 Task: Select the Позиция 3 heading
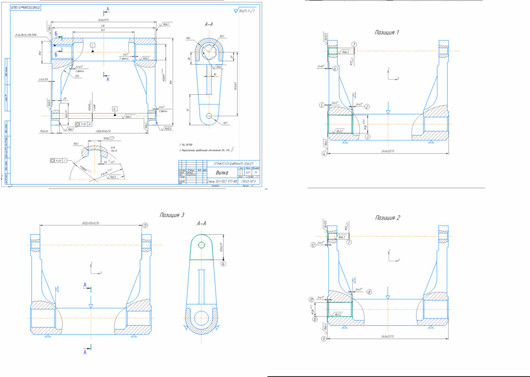click(171, 215)
